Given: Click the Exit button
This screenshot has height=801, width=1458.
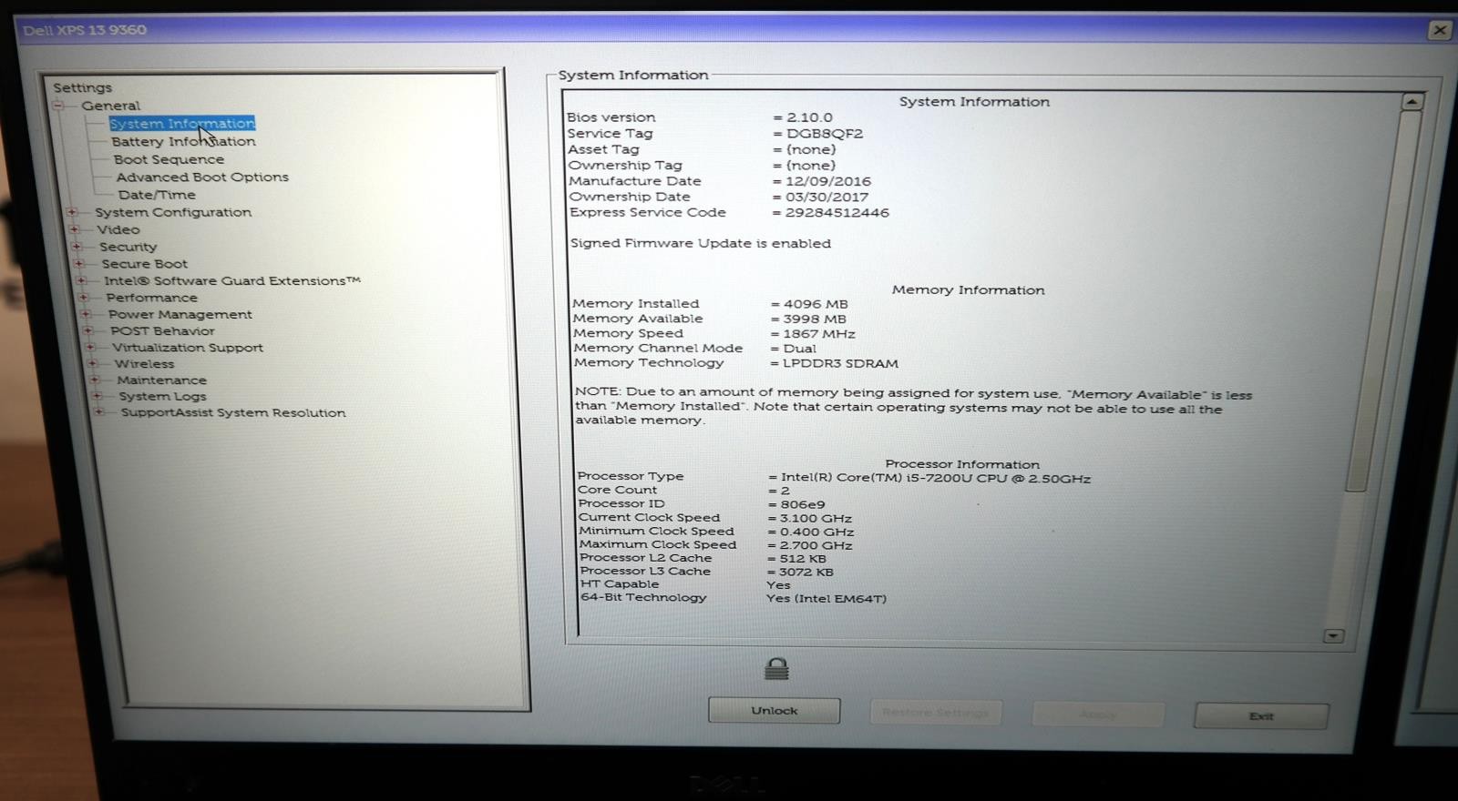Looking at the screenshot, I should point(1261,716).
